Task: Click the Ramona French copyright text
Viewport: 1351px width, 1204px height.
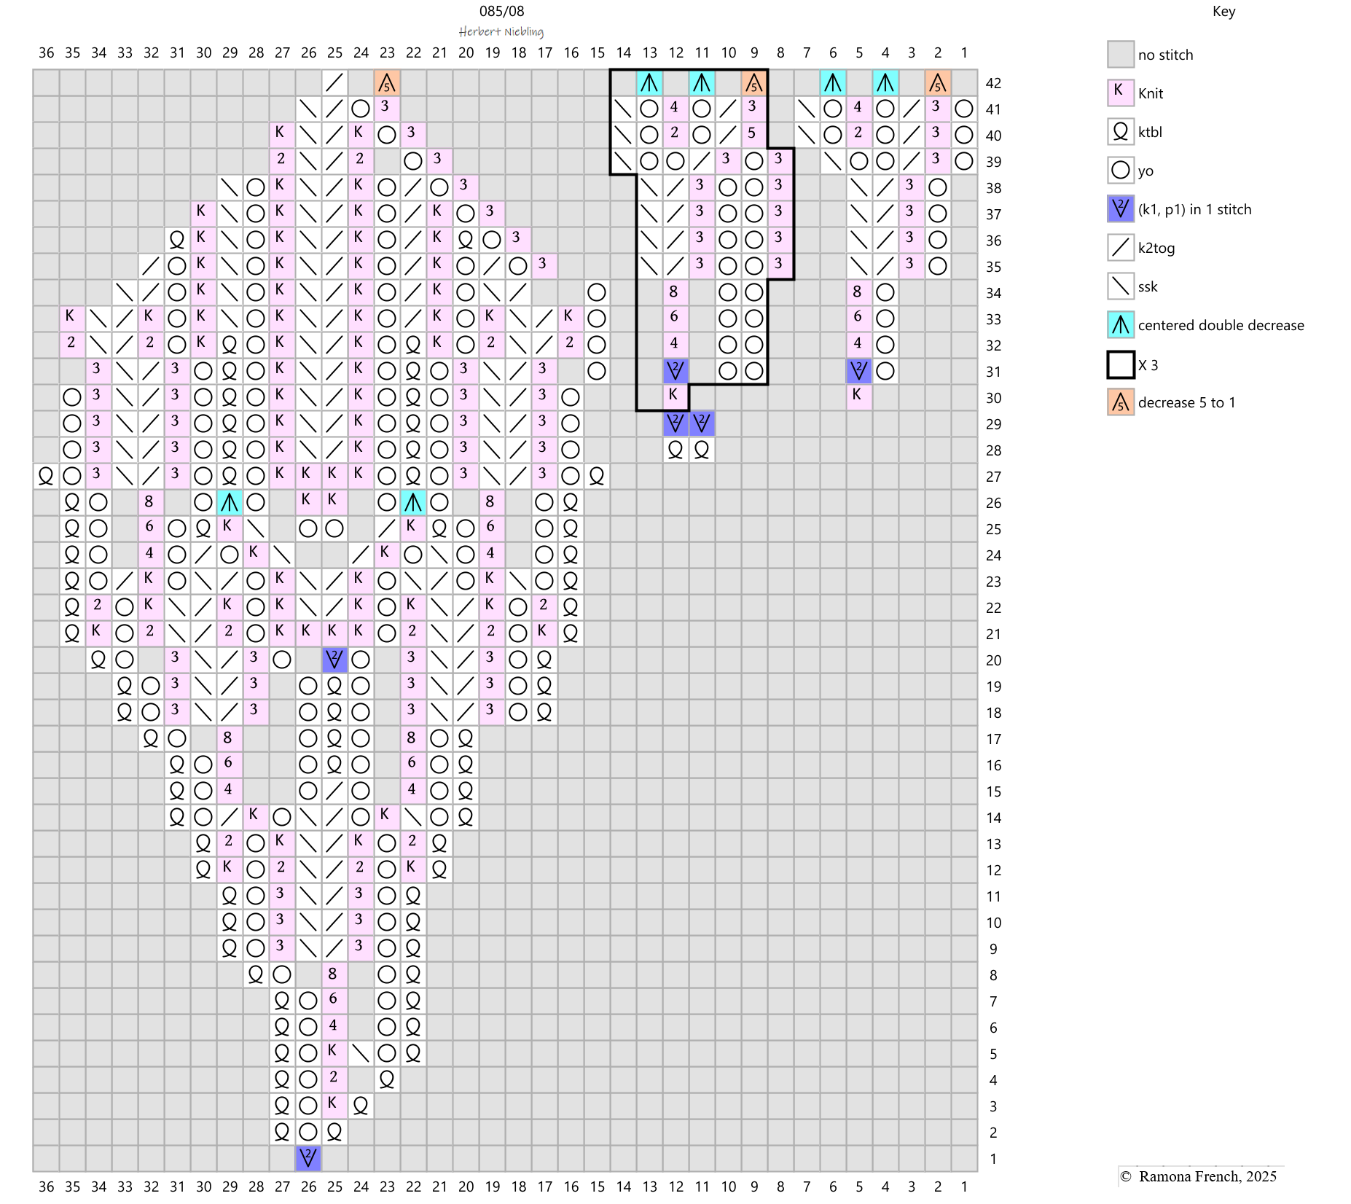Action: click(1199, 1176)
